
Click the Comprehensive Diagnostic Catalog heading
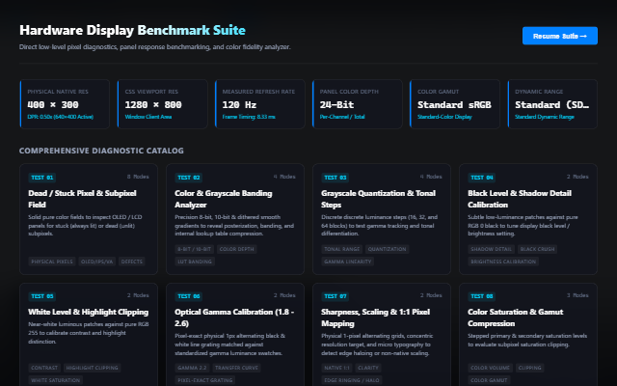click(x=101, y=151)
